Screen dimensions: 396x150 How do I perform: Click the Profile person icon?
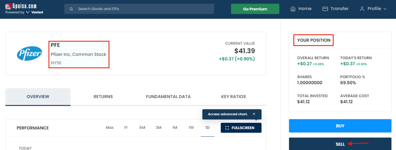click(x=362, y=9)
